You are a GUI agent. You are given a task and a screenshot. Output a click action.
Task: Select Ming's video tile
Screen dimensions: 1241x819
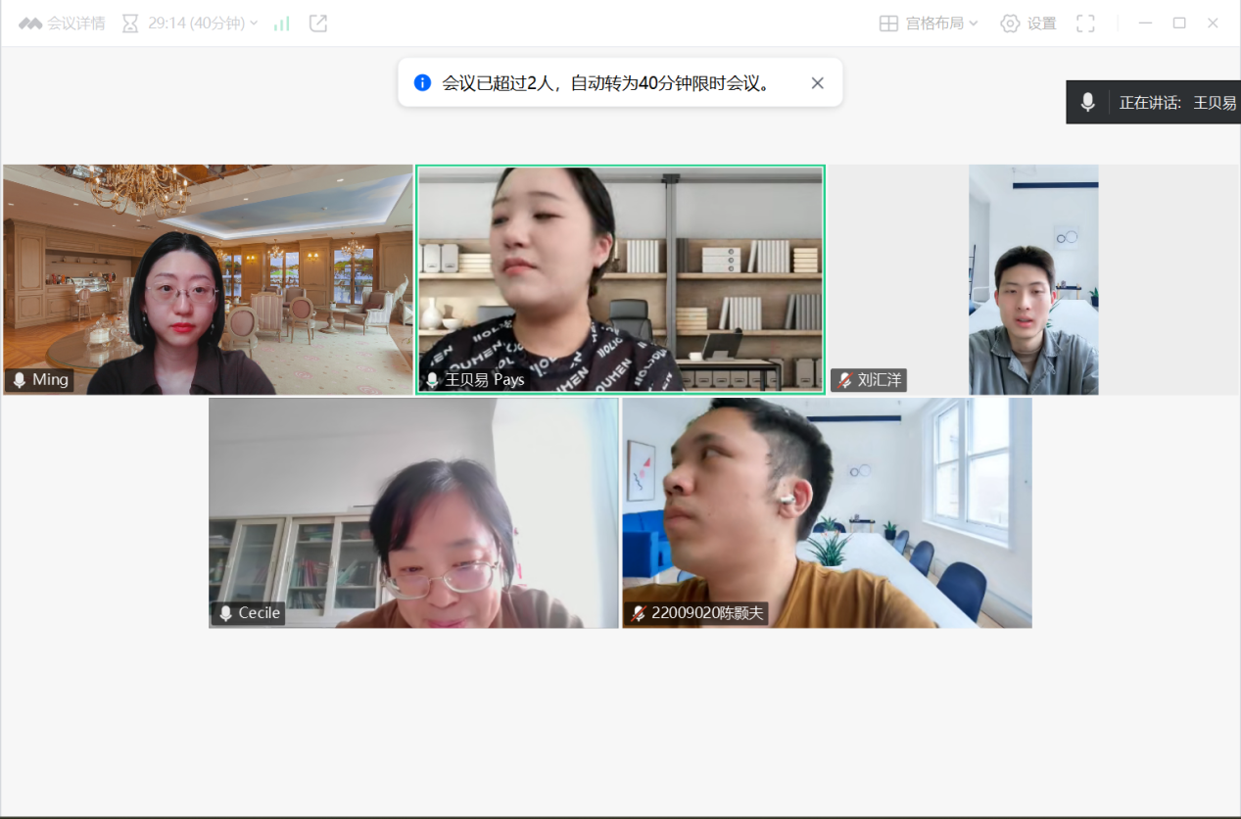[208, 279]
